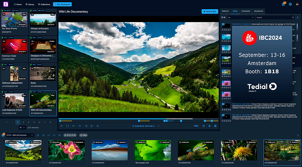The width and height of the screenshot is (302, 167).
Task: Go to page 5 of the asset list
Action: pyautogui.click(x=39, y=122)
